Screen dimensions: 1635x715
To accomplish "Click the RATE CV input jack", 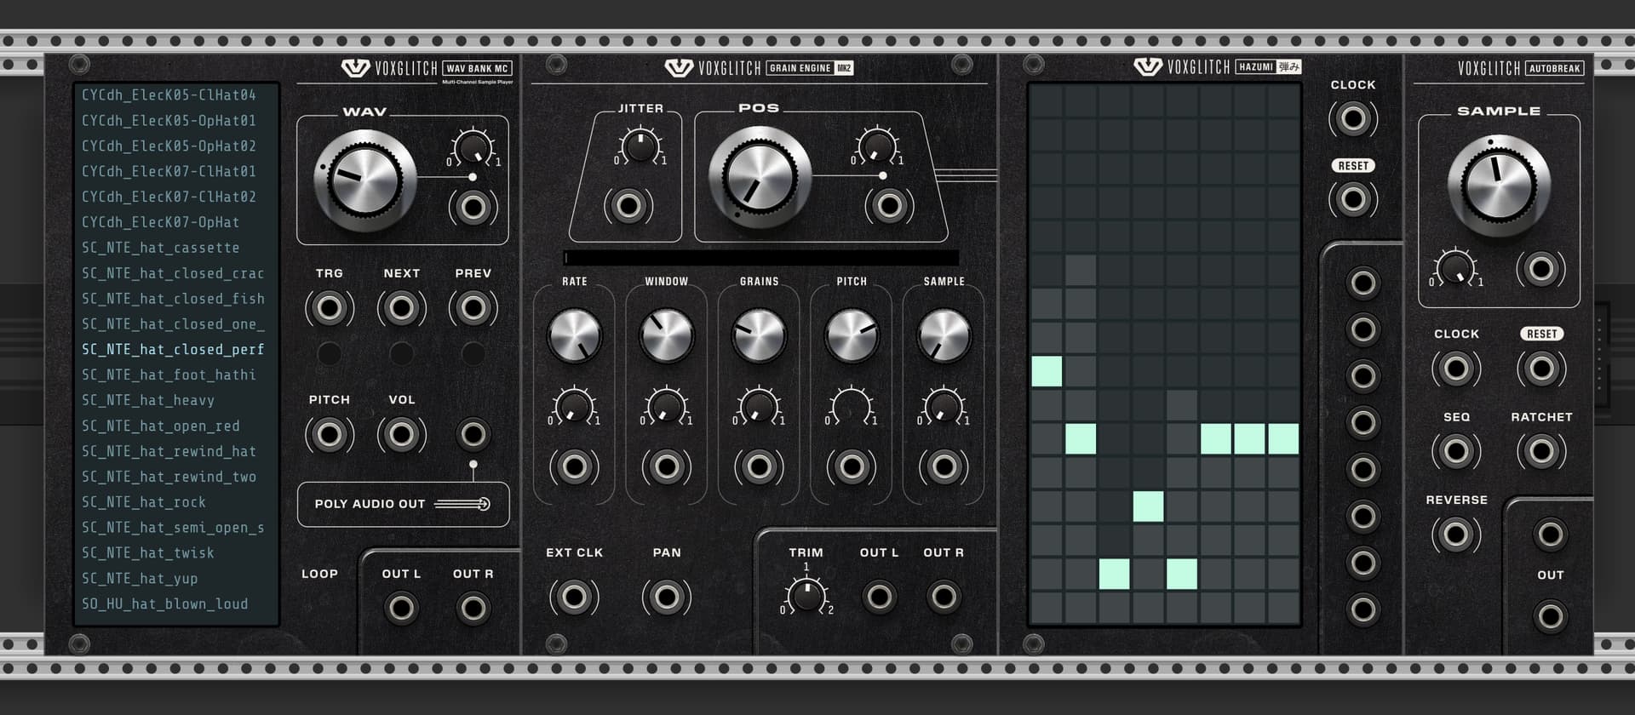I will click(x=574, y=466).
